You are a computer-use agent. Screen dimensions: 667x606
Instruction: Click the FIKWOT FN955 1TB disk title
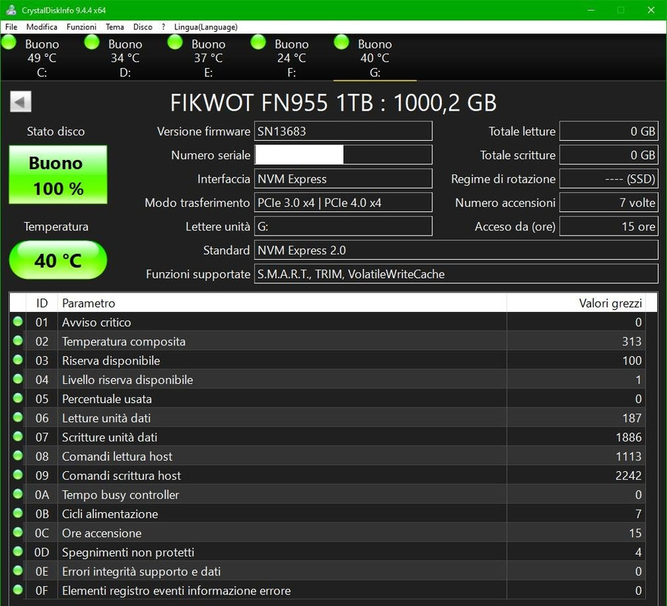pos(333,102)
